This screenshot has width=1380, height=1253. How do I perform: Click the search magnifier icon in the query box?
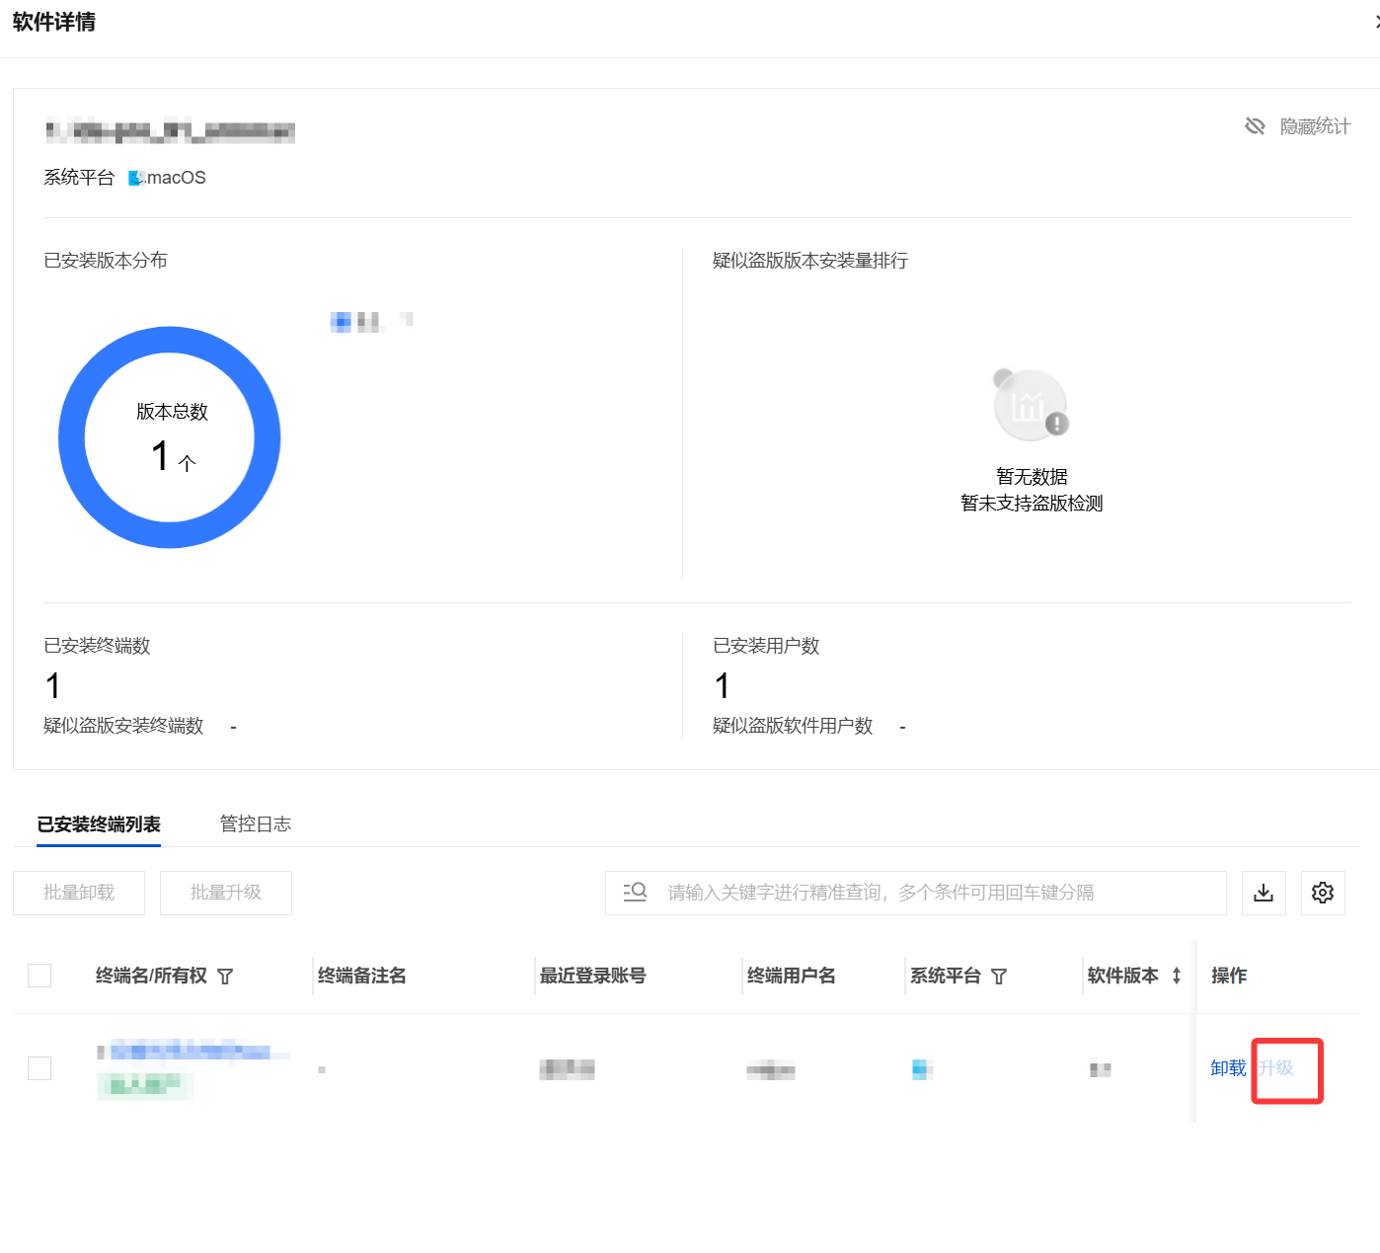pos(635,892)
